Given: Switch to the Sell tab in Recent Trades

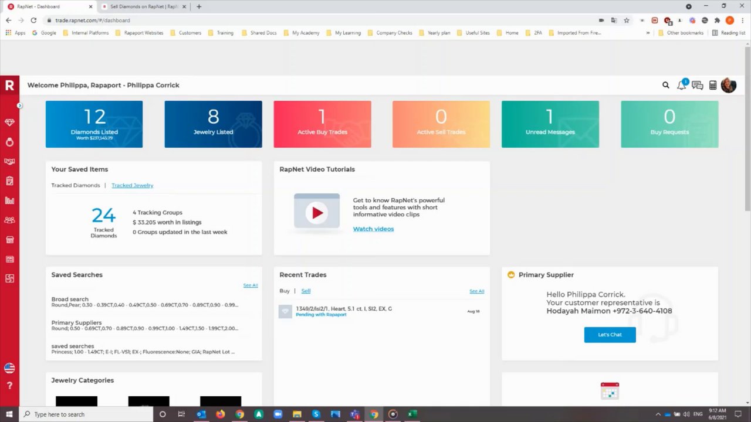Looking at the screenshot, I should click(306, 291).
